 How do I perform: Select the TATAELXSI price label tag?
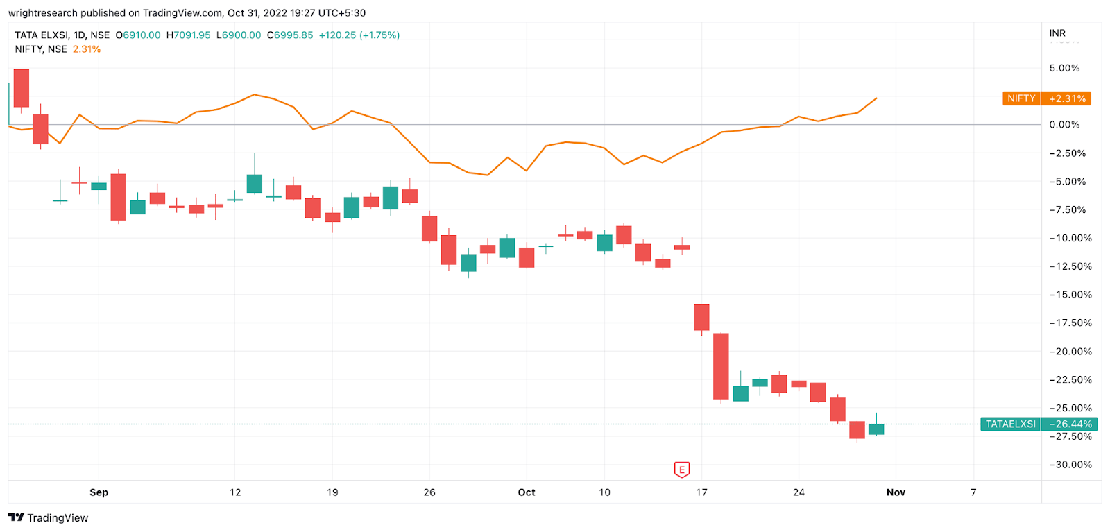(1010, 424)
